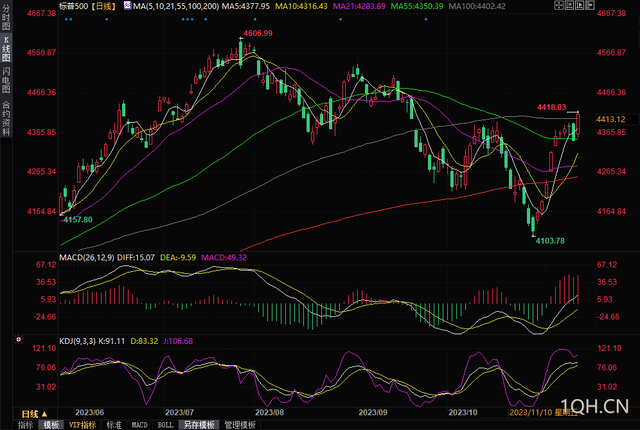Viewport: 640px width, 430px height.
Task: Open 管理模板 template manager
Action: tap(240, 425)
